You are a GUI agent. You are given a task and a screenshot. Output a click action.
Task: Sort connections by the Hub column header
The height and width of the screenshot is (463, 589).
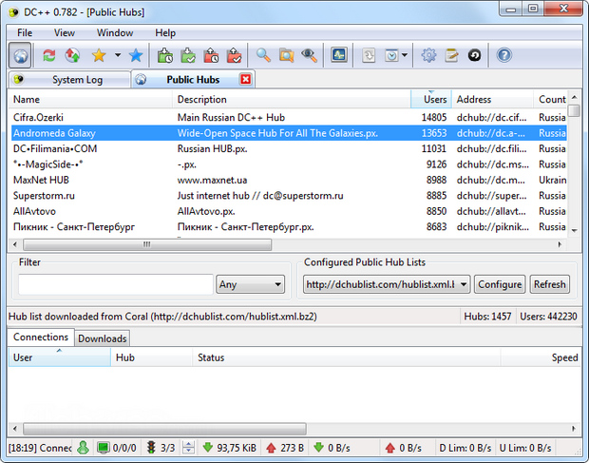pyautogui.click(x=152, y=357)
